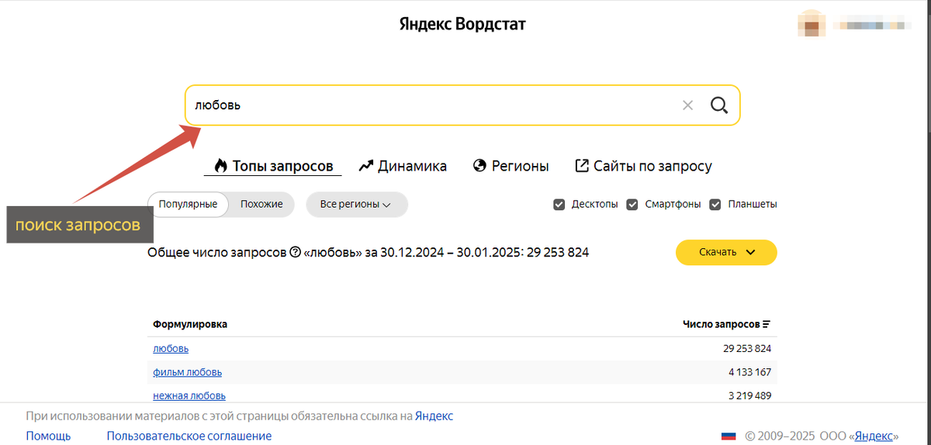The height and width of the screenshot is (445, 931).
Task: Open the фильм любовь query link
Action: (188, 372)
